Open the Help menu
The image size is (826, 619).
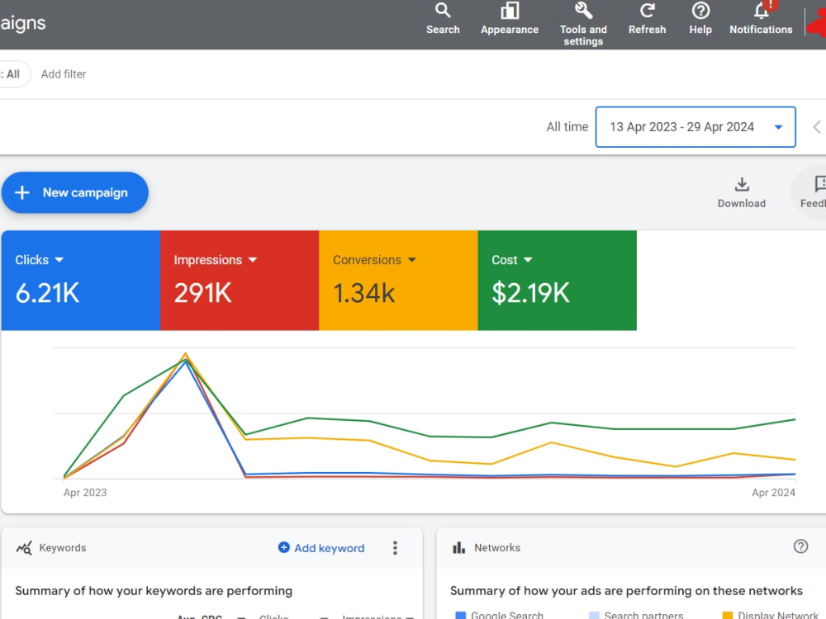point(700,19)
